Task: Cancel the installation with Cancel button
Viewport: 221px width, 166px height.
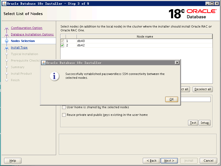Action: (x=208, y=161)
